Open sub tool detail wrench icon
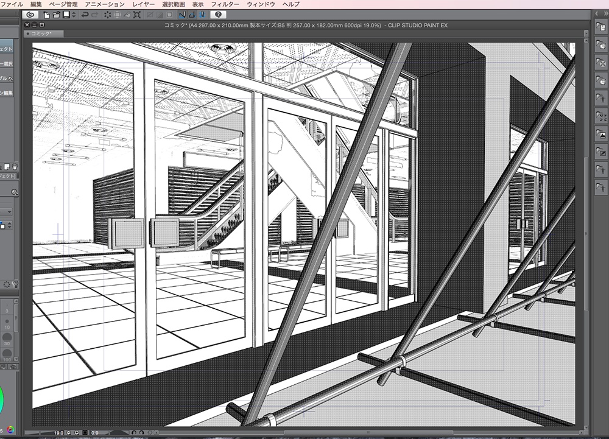This screenshot has width=609, height=439. pyautogui.click(x=16, y=284)
